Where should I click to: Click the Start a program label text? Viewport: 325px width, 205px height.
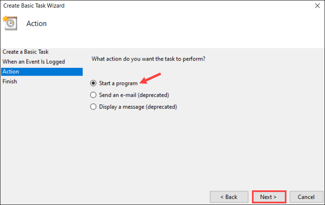click(118, 83)
